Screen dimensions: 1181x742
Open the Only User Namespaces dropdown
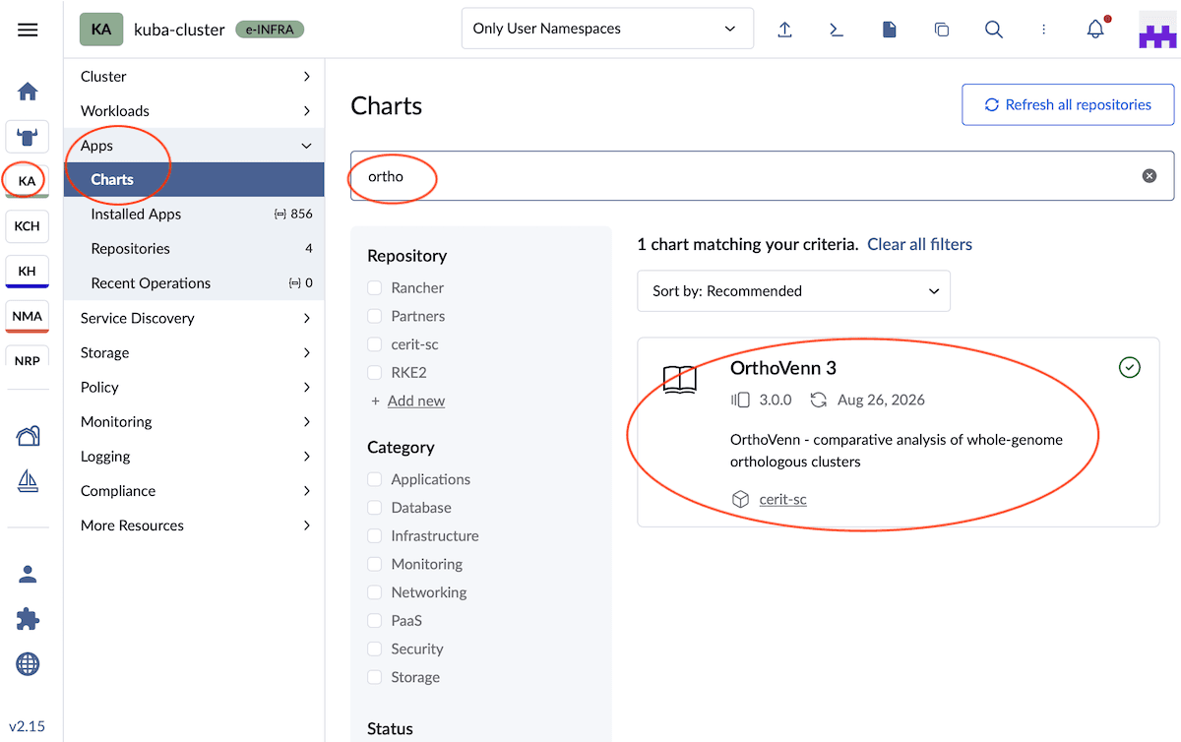coord(607,29)
